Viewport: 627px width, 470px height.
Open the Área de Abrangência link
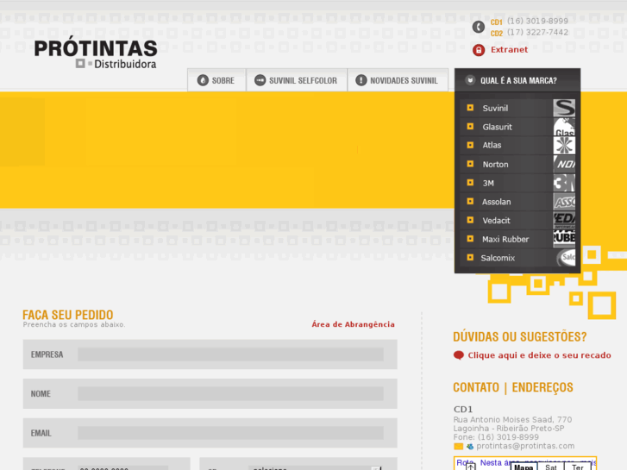tap(353, 324)
